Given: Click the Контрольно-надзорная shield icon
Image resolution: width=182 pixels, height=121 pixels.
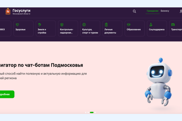Looking at the screenshot, I should [62, 25].
